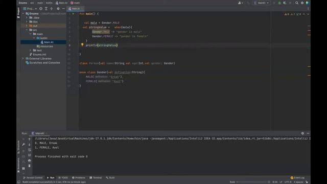Click the trash clear-all icon in Run panel
Screen dimensions: 327x184
[x=29, y=166]
